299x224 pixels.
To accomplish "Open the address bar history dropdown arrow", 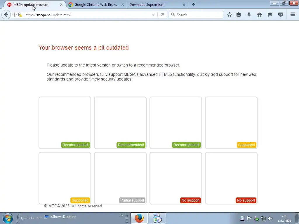I will pyautogui.click(x=153, y=15).
